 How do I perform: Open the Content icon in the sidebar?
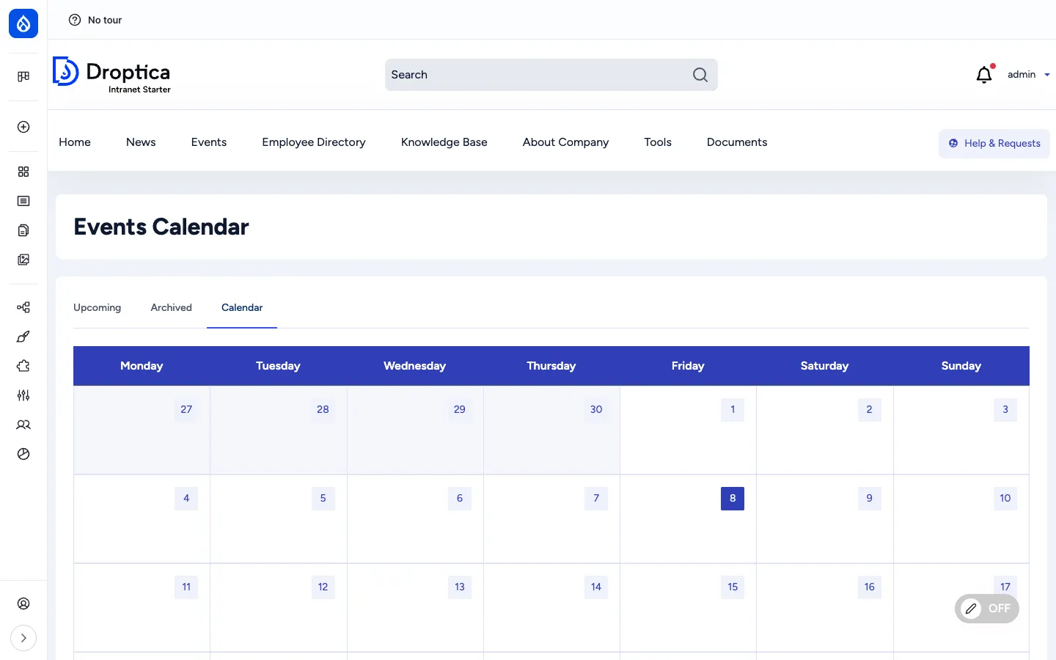[x=23, y=201]
